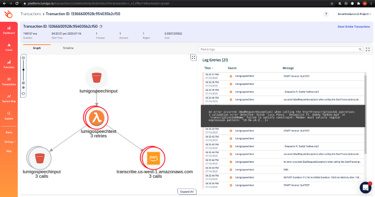375x197 pixels.
Task: Click the graph zoom slider handle
Action: click(x=24, y=69)
